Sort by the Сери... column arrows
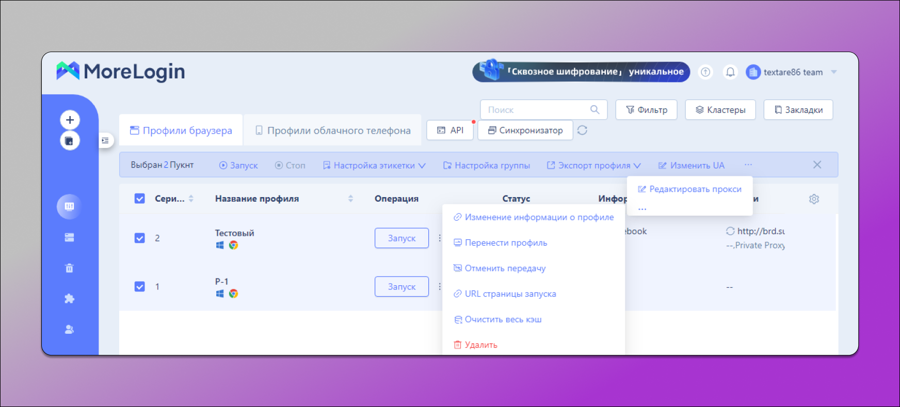The width and height of the screenshot is (900, 407). pyautogui.click(x=191, y=199)
